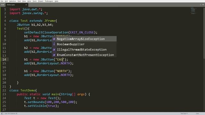Click the EnumConstantNotPresentException class icon
The width and height of the screenshot is (205, 115).
click(x=54, y=55)
